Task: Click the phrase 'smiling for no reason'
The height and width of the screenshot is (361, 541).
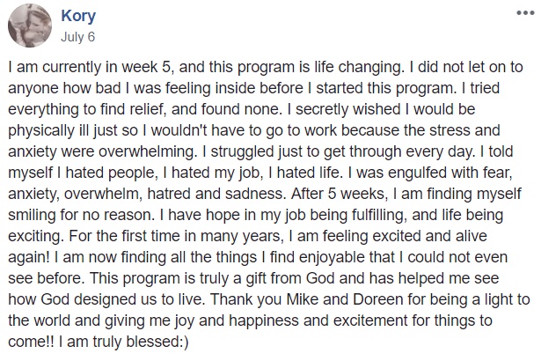Action: (82, 215)
